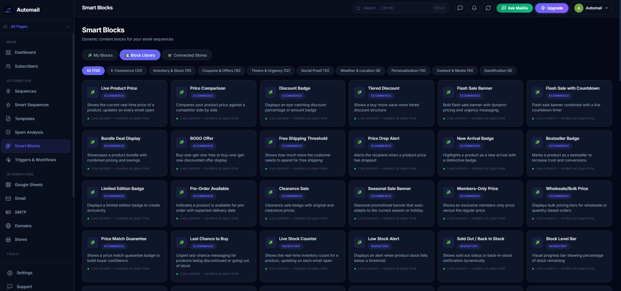The height and width of the screenshot is (291, 621).
Task: Click the BOGO Offer block icon
Action: pyautogui.click(x=182, y=142)
